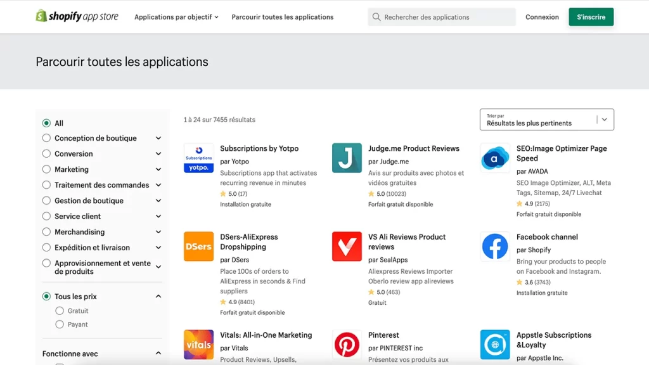
Task: Click star rating of Subscriptions by Yotpo
Action: pyautogui.click(x=233, y=194)
